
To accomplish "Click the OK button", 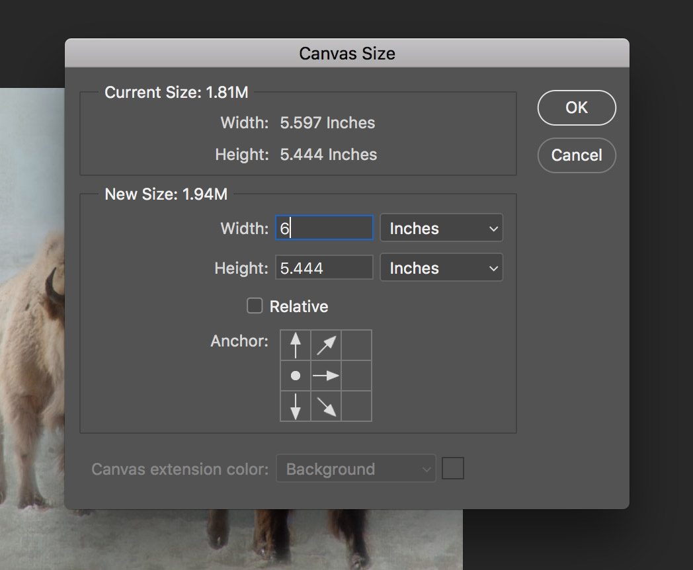I will tap(577, 108).
